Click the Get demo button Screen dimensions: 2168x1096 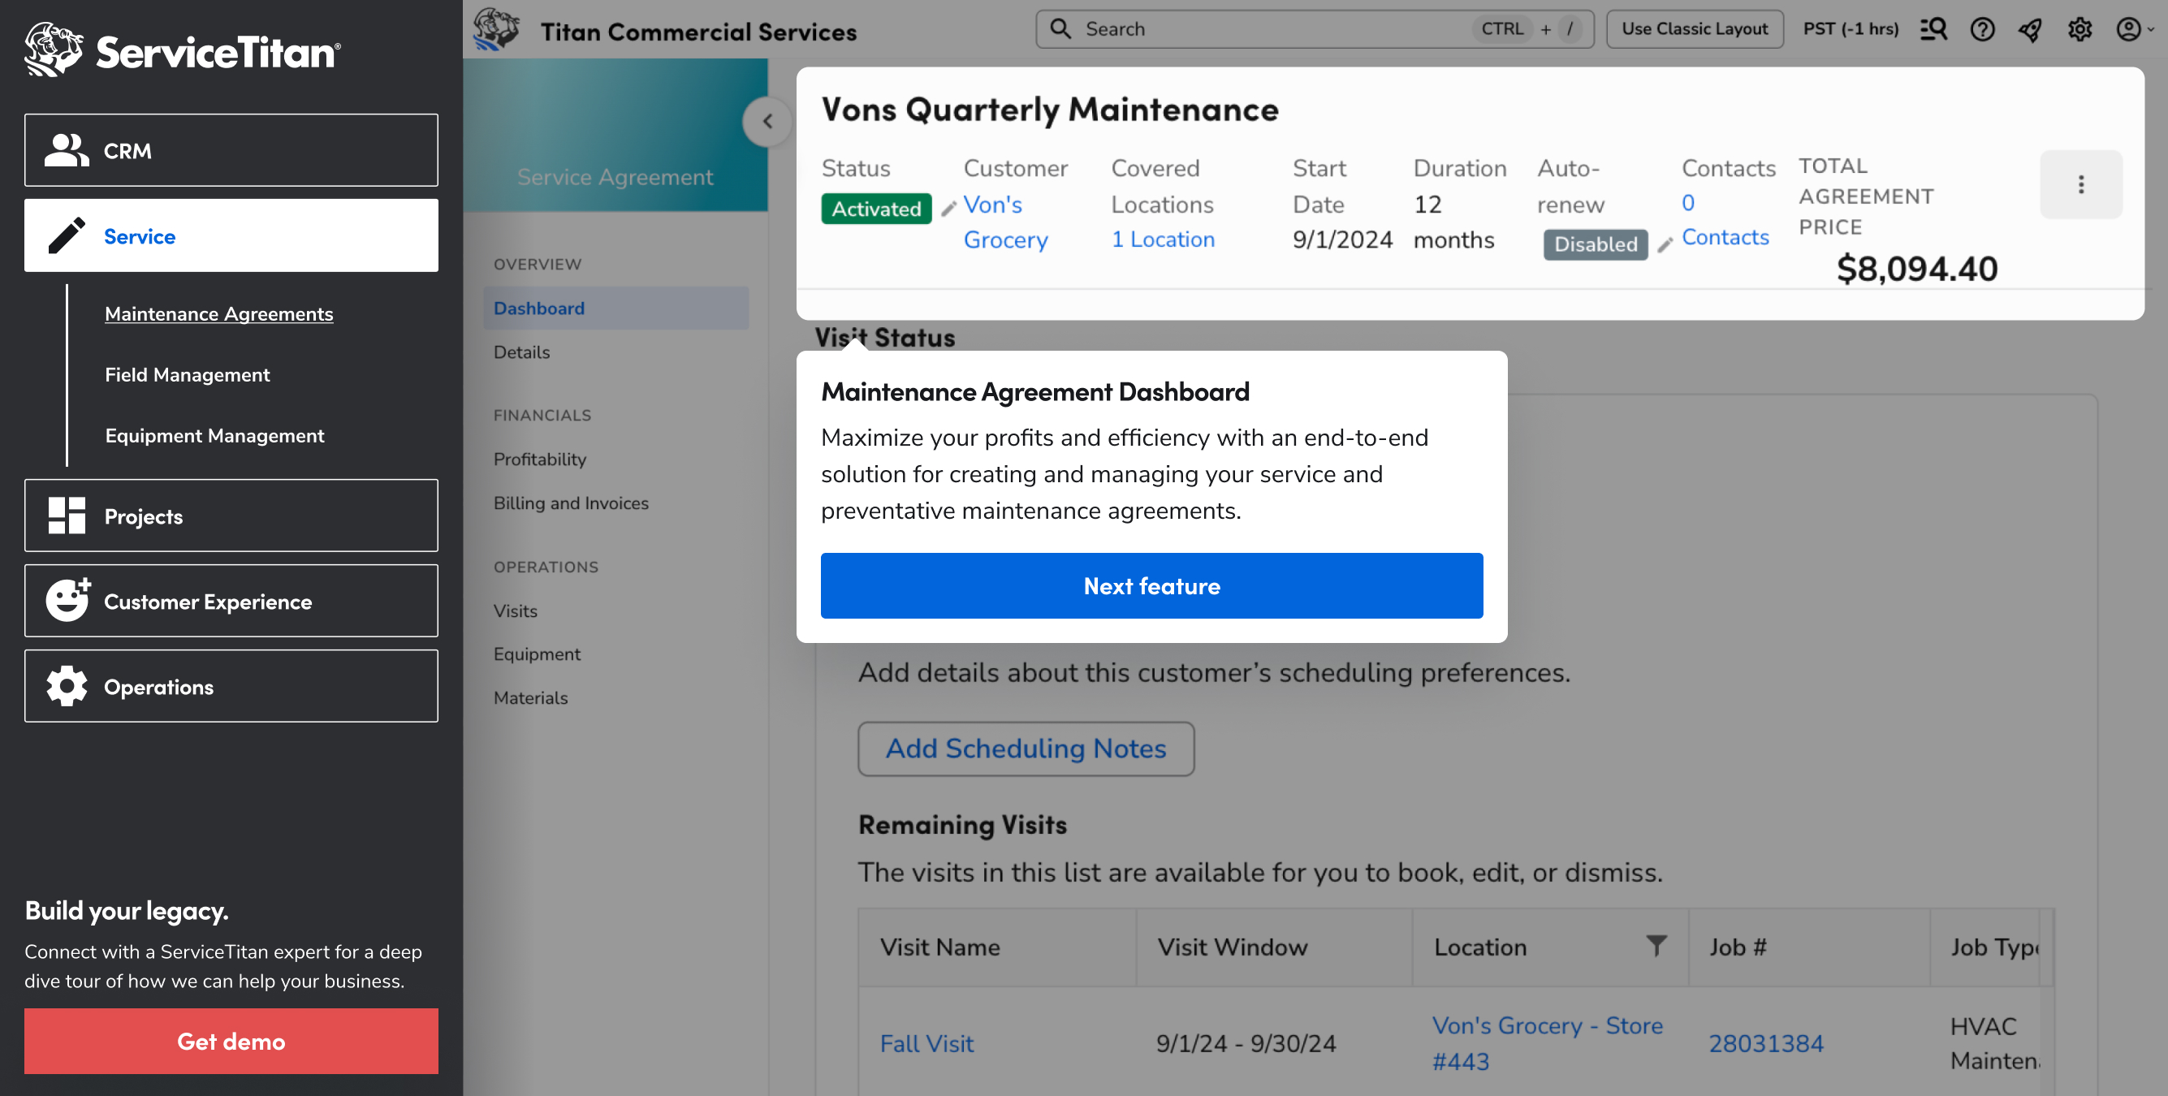pos(231,1042)
